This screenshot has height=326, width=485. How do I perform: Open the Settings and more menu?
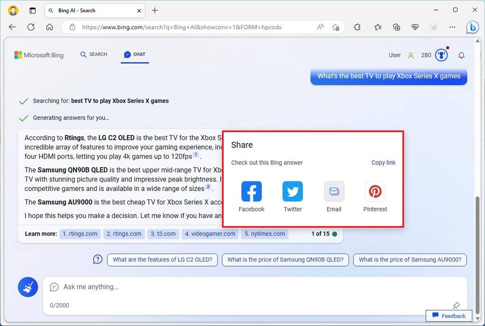click(x=452, y=27)
